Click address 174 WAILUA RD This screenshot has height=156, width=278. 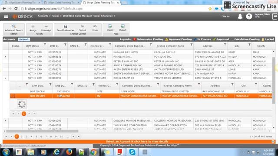tap(204, 74)
